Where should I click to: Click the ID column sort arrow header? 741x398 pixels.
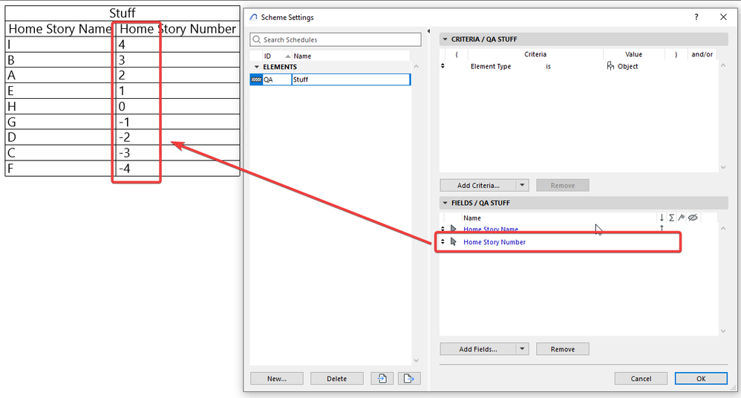pyautogui.click(x=288, y=56)
